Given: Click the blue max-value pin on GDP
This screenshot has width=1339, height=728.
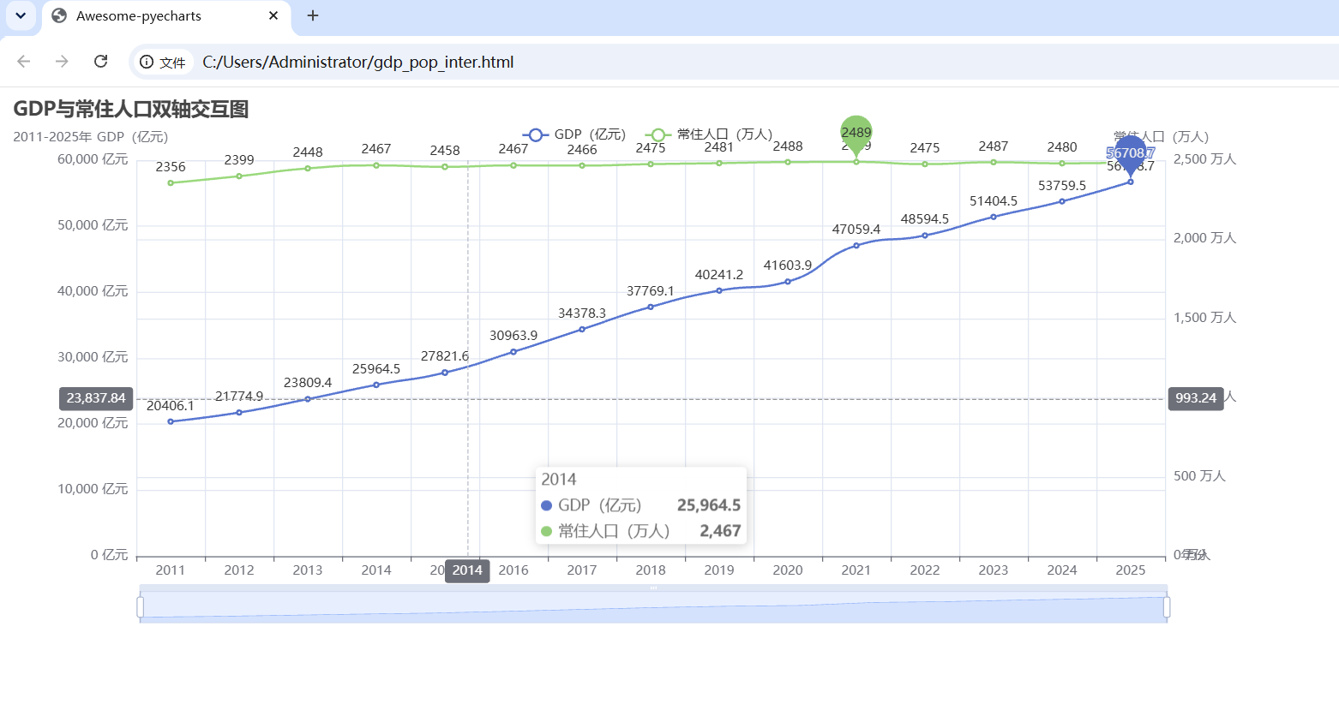Looking at the screenshot, I should pos(1131,154).
